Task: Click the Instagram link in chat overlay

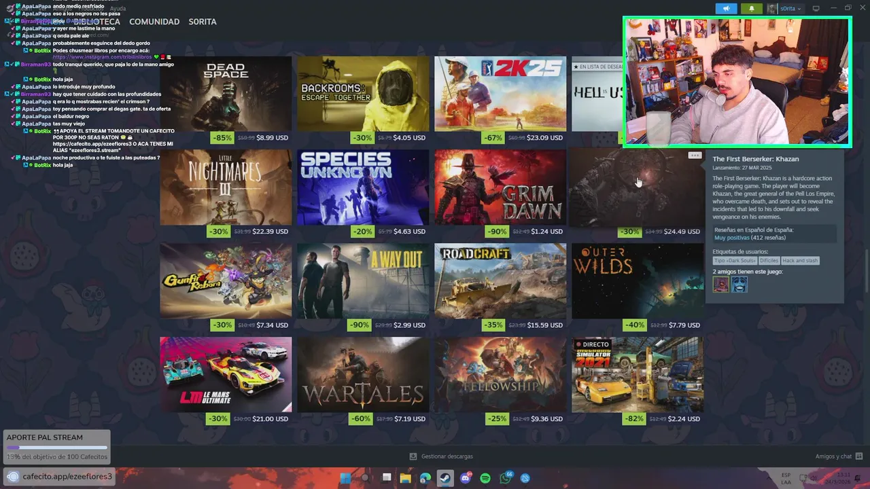Action: (101, 57)
